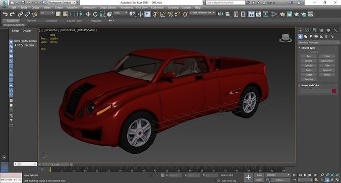Click the Cylinder primitive button

[x=309, y=66]
